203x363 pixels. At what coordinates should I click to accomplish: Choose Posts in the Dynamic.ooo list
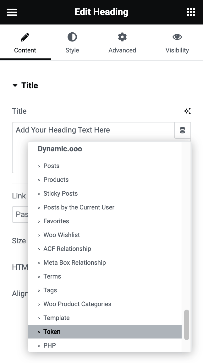(51, 166)
